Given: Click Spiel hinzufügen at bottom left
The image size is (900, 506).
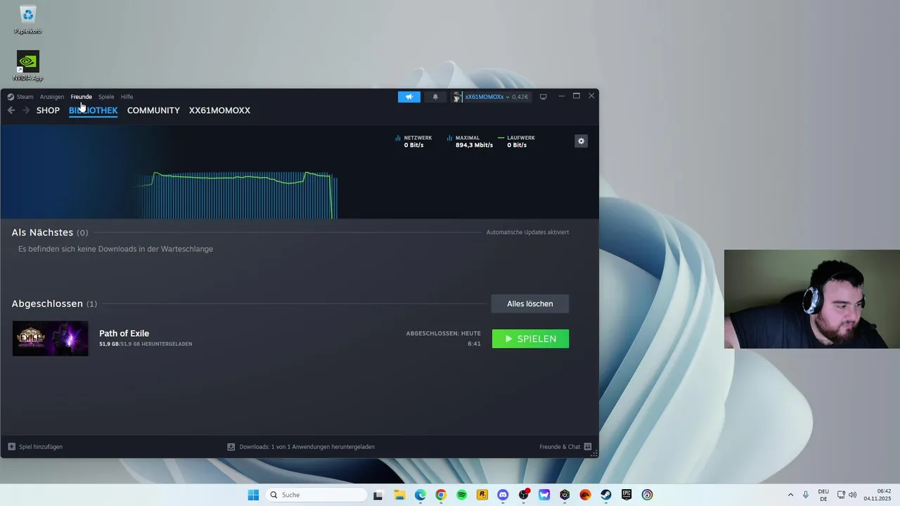Looking at the screenshot, I should [x=35, y=447].
